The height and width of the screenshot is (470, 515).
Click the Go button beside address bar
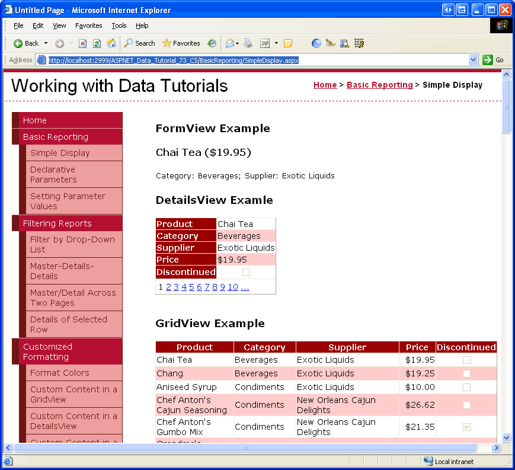pyautogui.click(x=493, y=60)
